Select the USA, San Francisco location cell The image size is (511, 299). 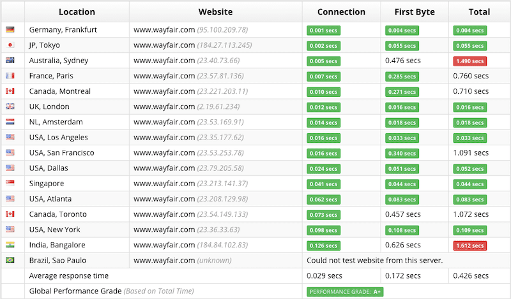point(77,152)
